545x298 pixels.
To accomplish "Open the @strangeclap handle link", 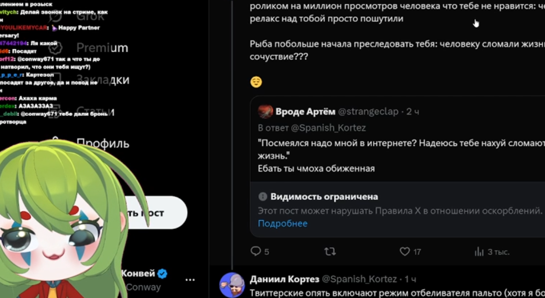I will click(368, 112).
